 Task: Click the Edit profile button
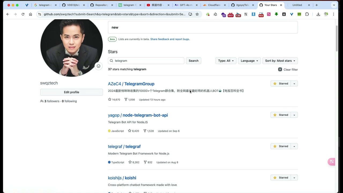coord(72,92)
